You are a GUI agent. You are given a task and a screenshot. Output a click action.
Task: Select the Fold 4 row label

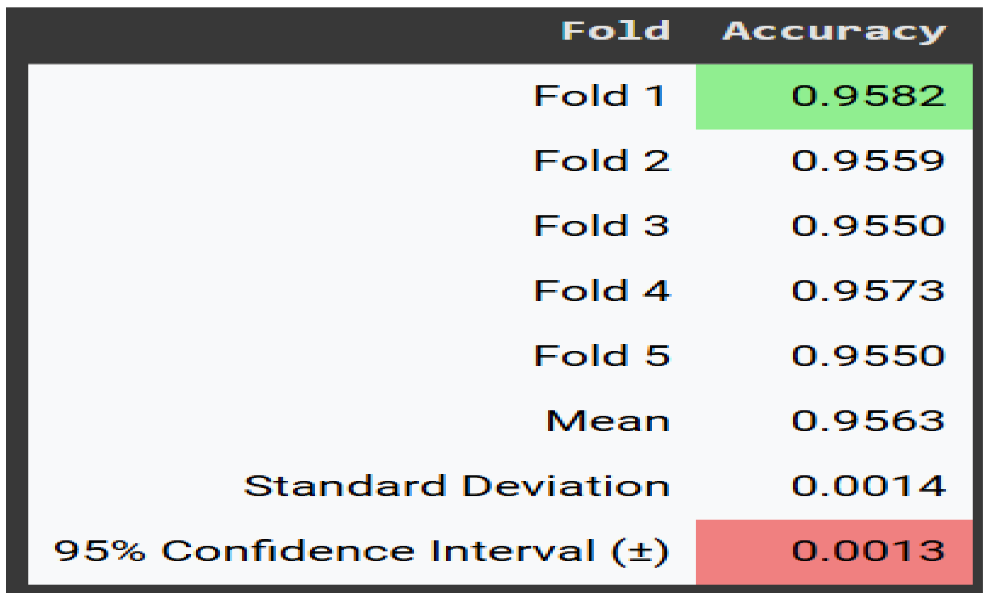pyautogui.click(x=601, y=291)
